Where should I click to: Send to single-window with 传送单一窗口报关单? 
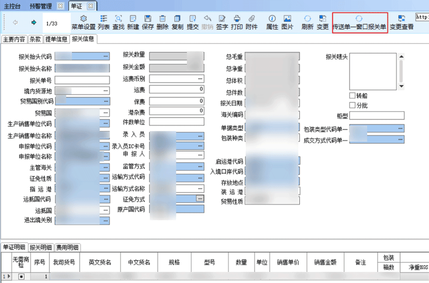point(359,22)
